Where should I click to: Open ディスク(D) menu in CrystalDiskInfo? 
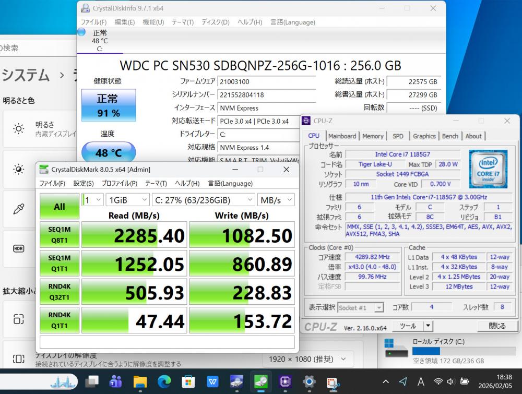tap(216, 22)
